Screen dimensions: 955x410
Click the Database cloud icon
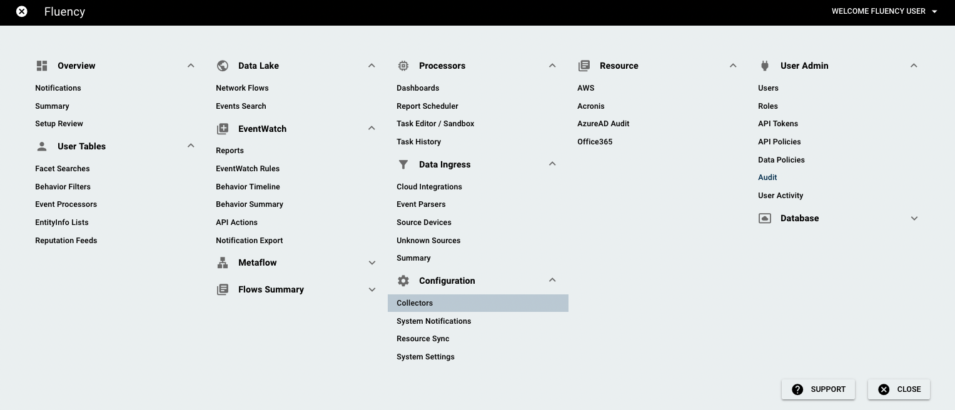coord(764,218)
